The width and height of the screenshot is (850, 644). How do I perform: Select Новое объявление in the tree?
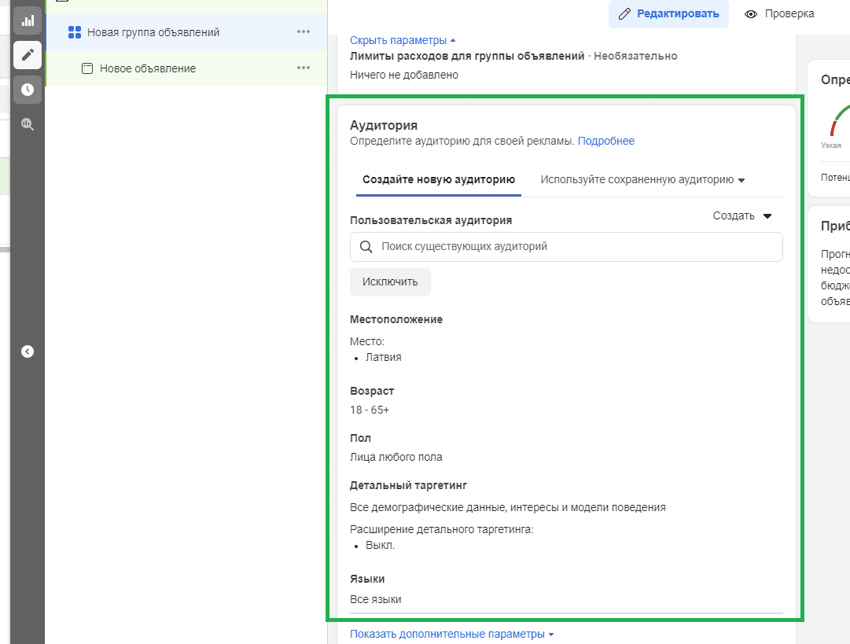coord(148,68)
